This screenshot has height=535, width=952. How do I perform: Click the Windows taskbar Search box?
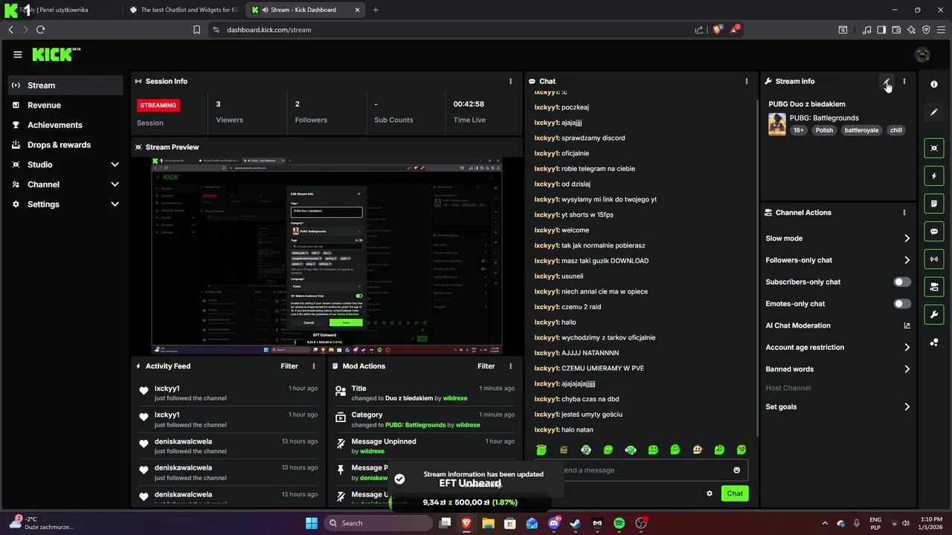tap(377, 523)
